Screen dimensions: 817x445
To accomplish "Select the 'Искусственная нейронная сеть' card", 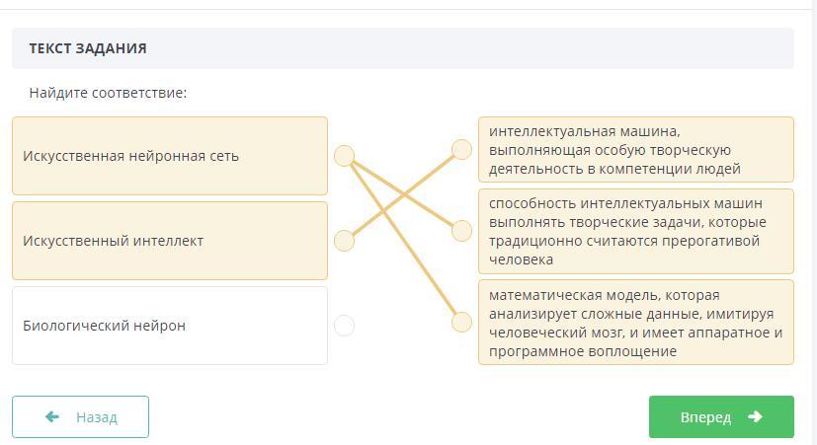I will pos(169,156).
